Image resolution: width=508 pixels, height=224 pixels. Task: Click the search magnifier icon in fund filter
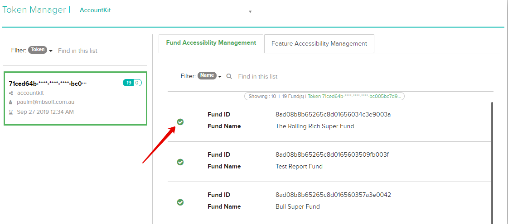click(x=229, y=76)
